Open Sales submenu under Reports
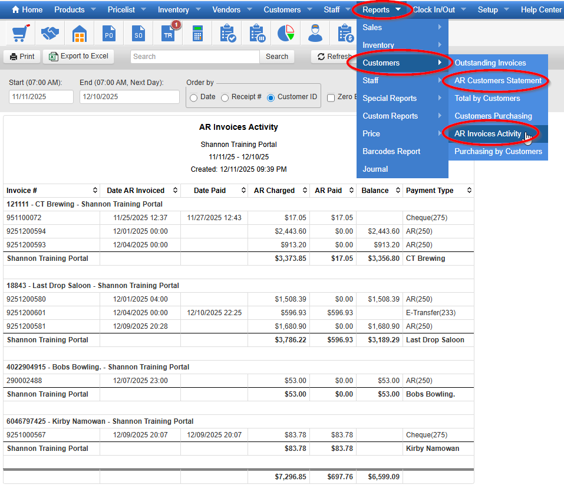The image size is (564, 494). pyautogui.click(x=402, y=27)
